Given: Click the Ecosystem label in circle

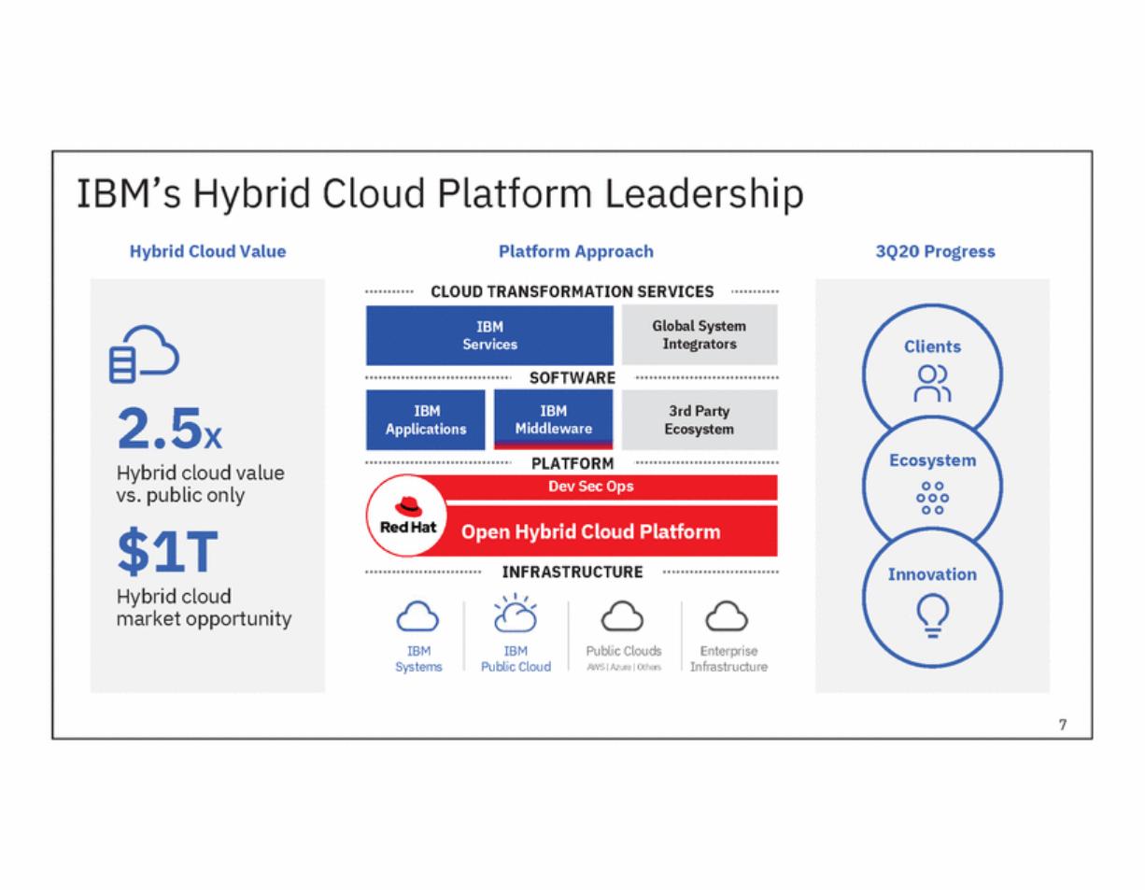Looking at the screenshot, I should pos(932,460).
